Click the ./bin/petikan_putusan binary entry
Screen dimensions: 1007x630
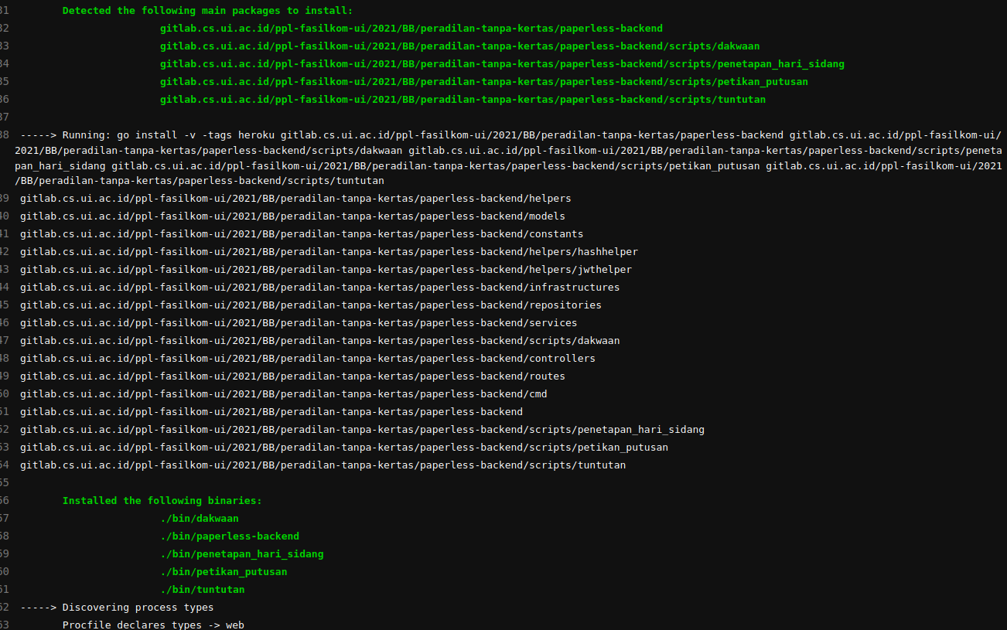click(x=224, y=572)
